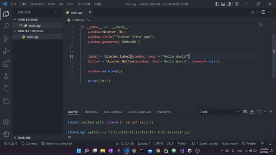Open the Extensions view

[6, 64]
